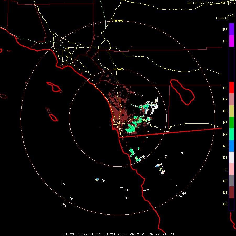This screenshot has width=236, height=236.
Task: Click the HA legend label text
Action: point(225,88)
